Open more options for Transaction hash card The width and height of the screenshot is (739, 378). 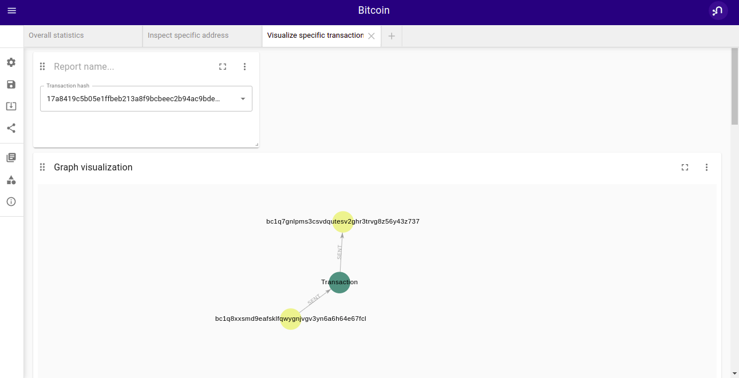[x=244, y=66]
